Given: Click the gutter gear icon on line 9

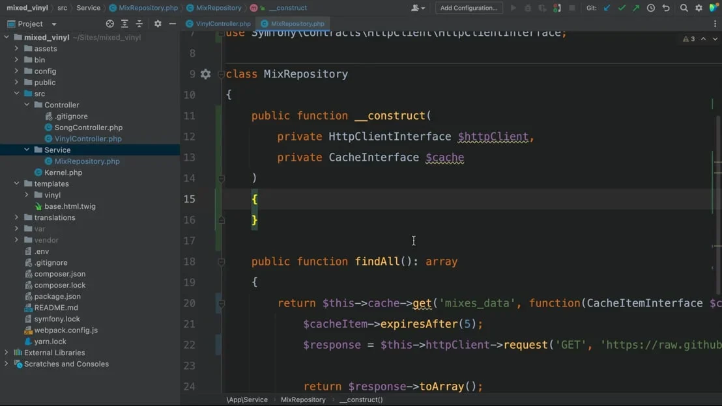Looking at the screenshot, I should tap(205, 74).
